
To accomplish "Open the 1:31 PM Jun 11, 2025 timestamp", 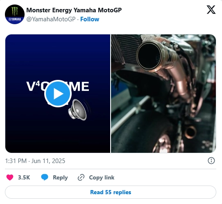I will click(35, 161).
